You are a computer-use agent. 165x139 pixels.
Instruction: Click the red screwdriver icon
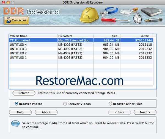(115, 20)
